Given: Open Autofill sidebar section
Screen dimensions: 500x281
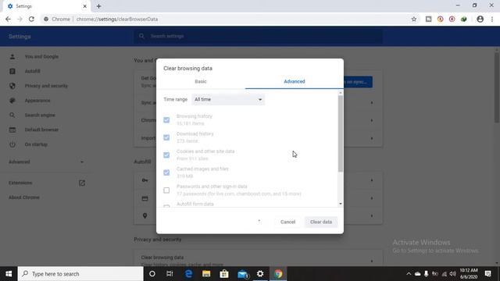Looking at the screenshot, I should coord(33,71).
